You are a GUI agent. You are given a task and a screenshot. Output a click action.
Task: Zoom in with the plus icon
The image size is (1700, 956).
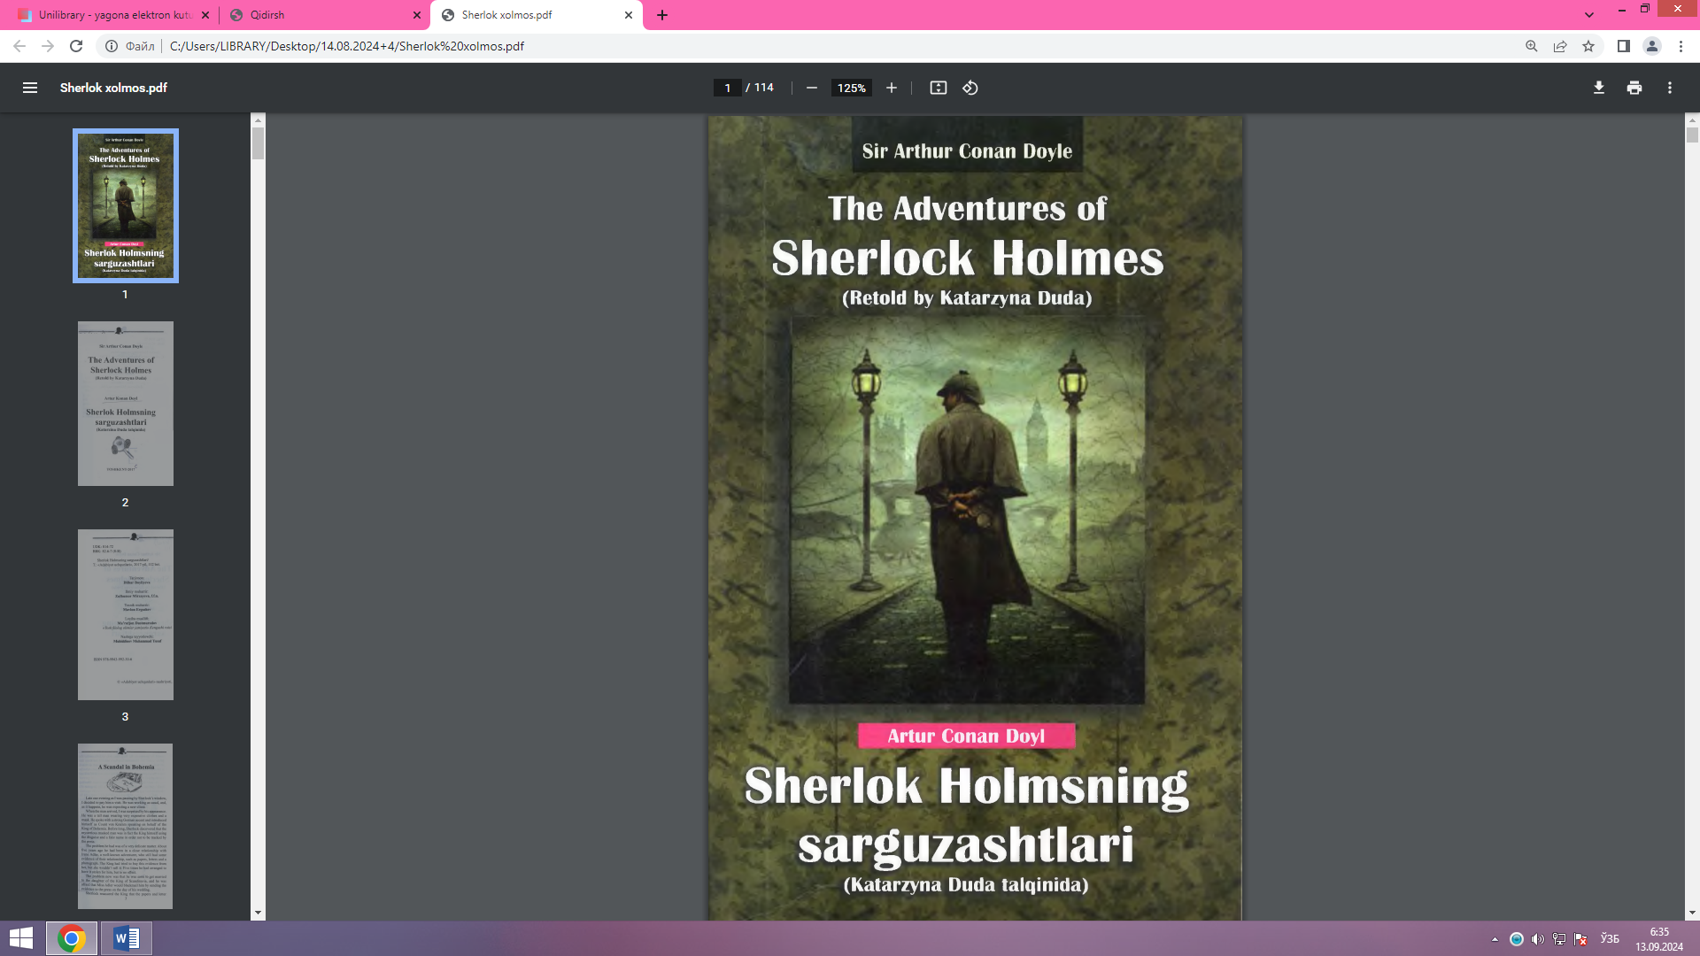(x=892, y=88)
